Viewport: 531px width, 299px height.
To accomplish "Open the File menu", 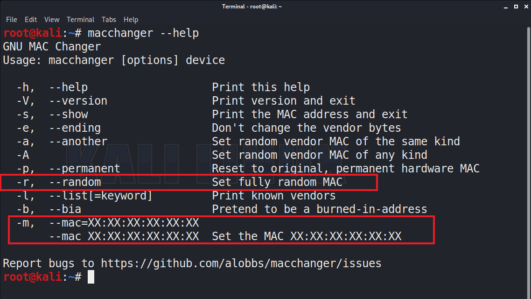I will [12, 20].
